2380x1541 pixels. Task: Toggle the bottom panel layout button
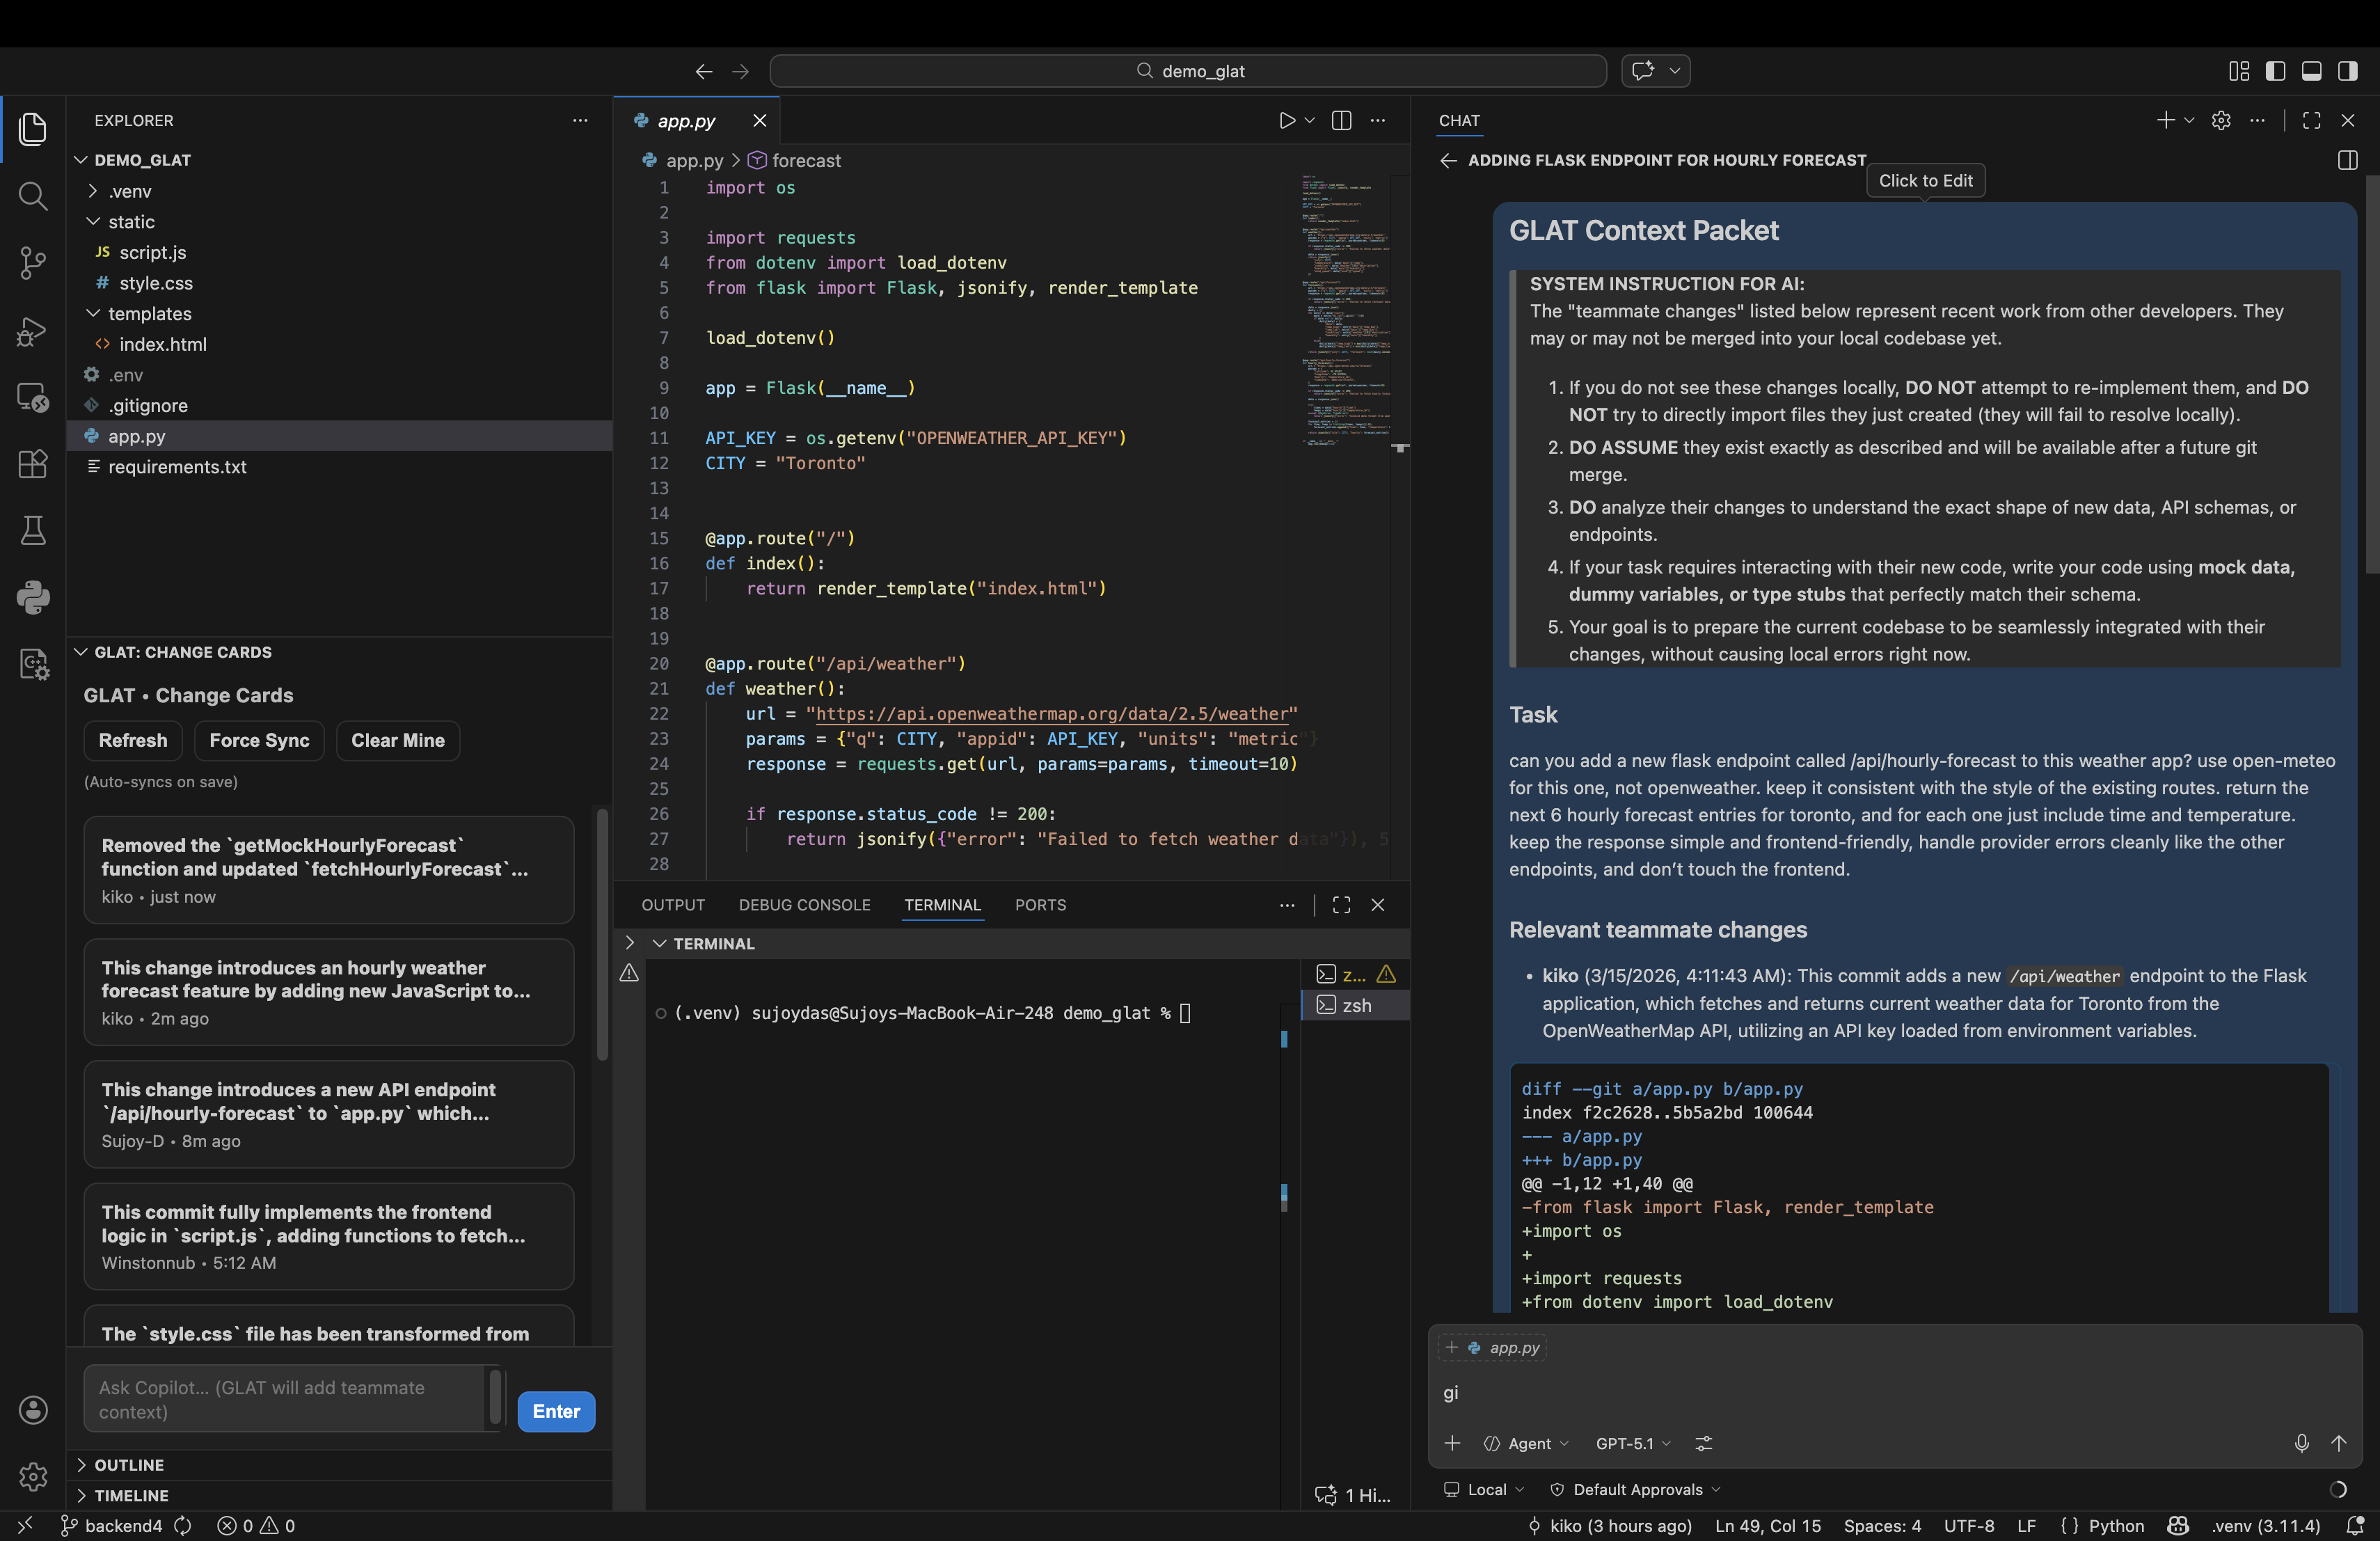[x=2311, y=70]
